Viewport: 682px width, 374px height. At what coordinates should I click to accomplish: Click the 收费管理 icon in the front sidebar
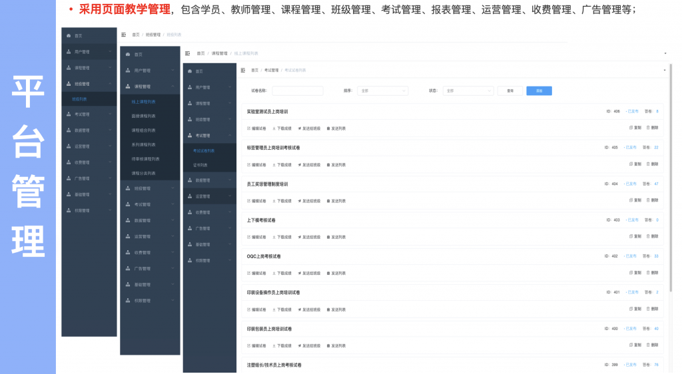click(x=190, y=212)
